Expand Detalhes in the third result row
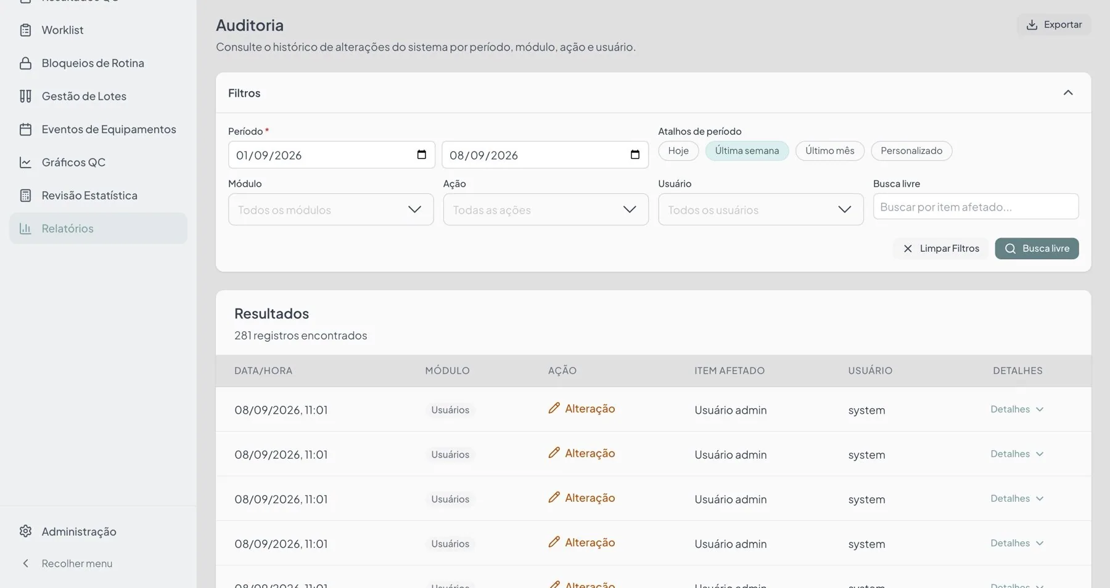The image size is (1110, 588). tap(1017, 499)
